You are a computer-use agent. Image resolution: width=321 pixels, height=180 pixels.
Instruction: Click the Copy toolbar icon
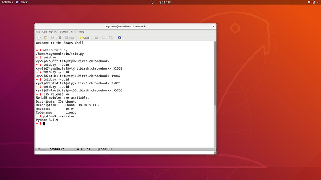104,38
